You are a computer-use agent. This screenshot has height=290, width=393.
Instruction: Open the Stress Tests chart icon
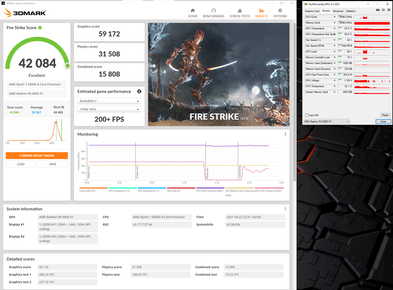pyautogui.click(x=240, y=11)
